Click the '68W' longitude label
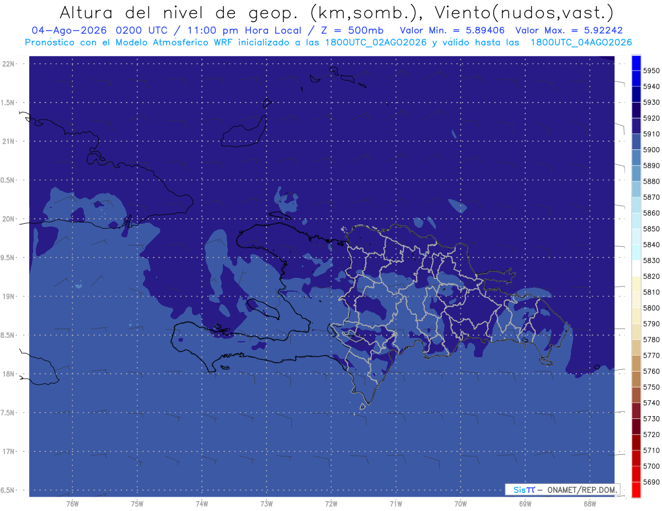Viewport: 662px width, 511px height. tap(590, 504)
